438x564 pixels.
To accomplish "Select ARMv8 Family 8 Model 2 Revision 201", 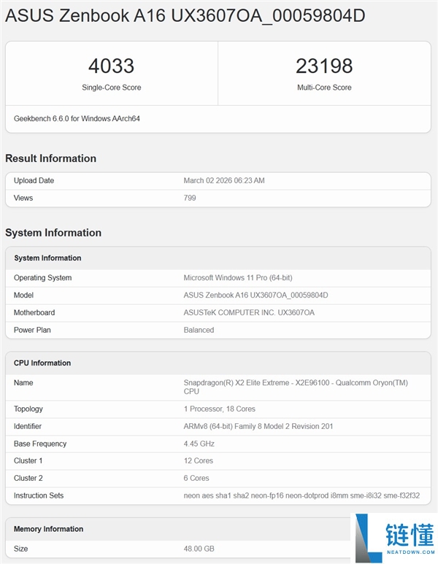I will 258,426.
